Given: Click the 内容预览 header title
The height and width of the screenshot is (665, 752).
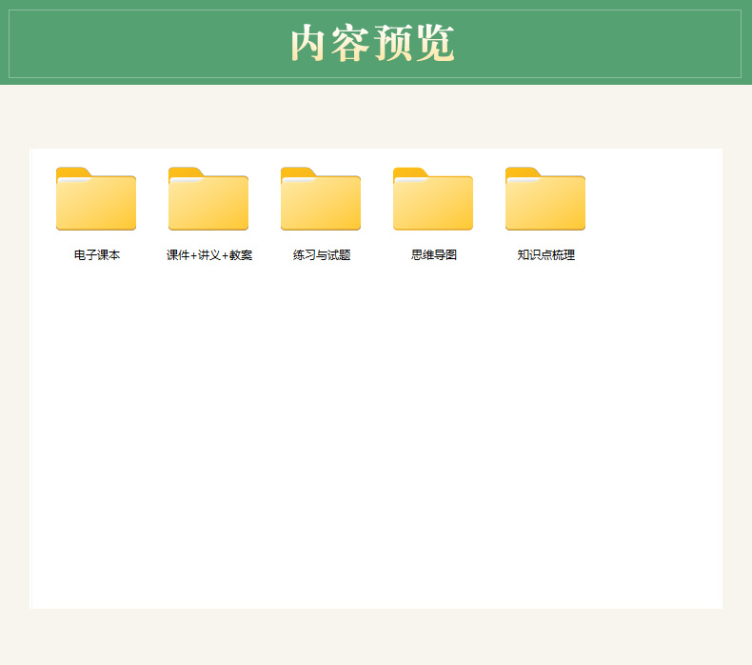Looking at the screenshot, I should tap(372, 43).
